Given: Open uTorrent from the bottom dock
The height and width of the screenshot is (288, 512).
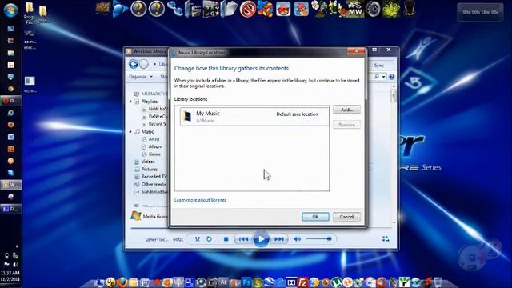Looking at the screenshot, I should pyautogui.click(x=336, y=282).
